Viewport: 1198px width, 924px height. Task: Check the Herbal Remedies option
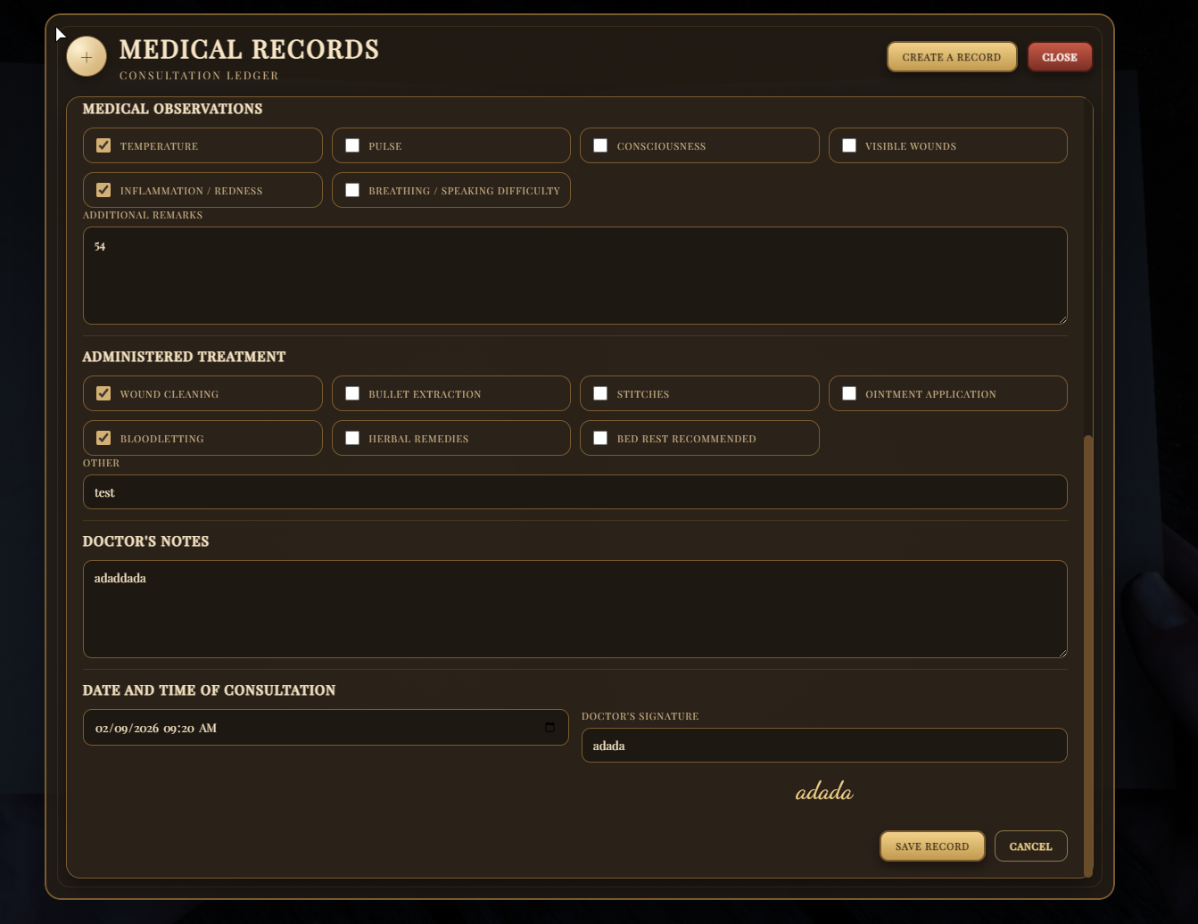tap(352, 438)
